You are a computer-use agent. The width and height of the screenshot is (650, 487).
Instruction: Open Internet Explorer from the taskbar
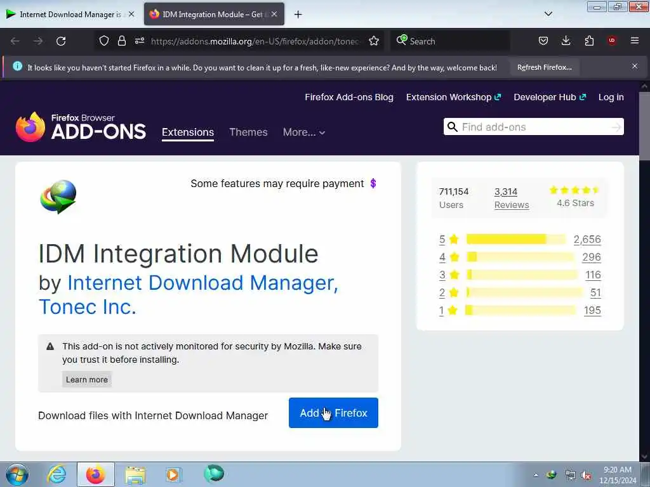click(x=56, y=474)
